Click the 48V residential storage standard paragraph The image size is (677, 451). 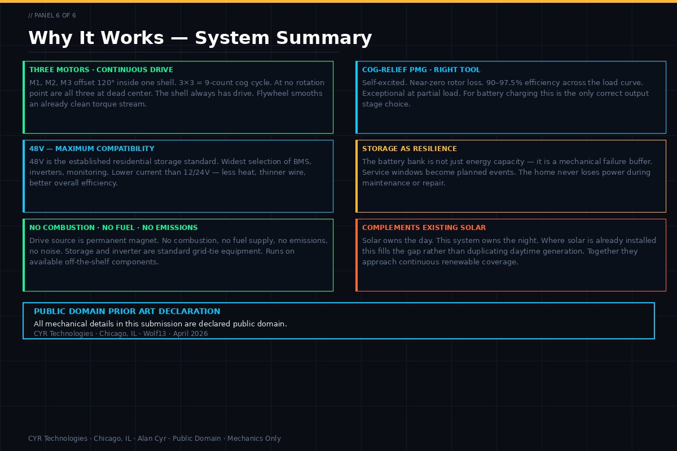170,173
